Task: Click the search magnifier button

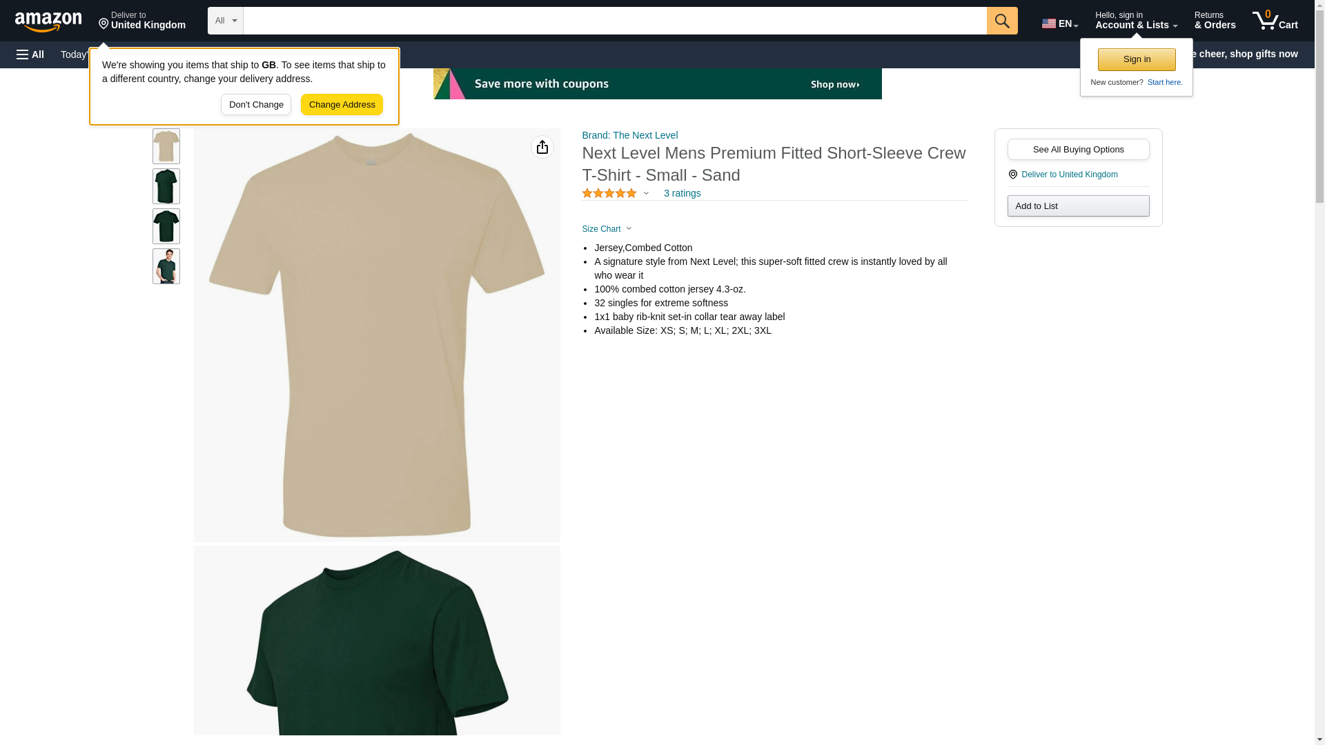Action: click(1002, 21)
